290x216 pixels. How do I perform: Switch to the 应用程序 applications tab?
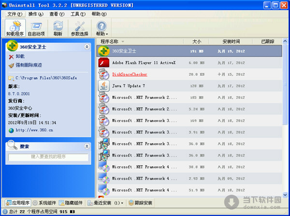coord(18,203)
